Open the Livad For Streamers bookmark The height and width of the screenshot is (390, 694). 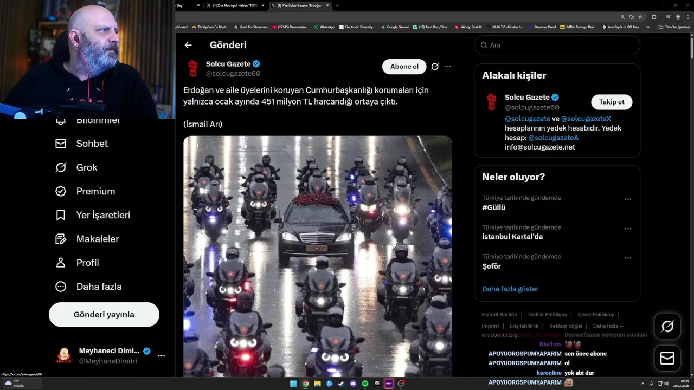tap(250, 27)
